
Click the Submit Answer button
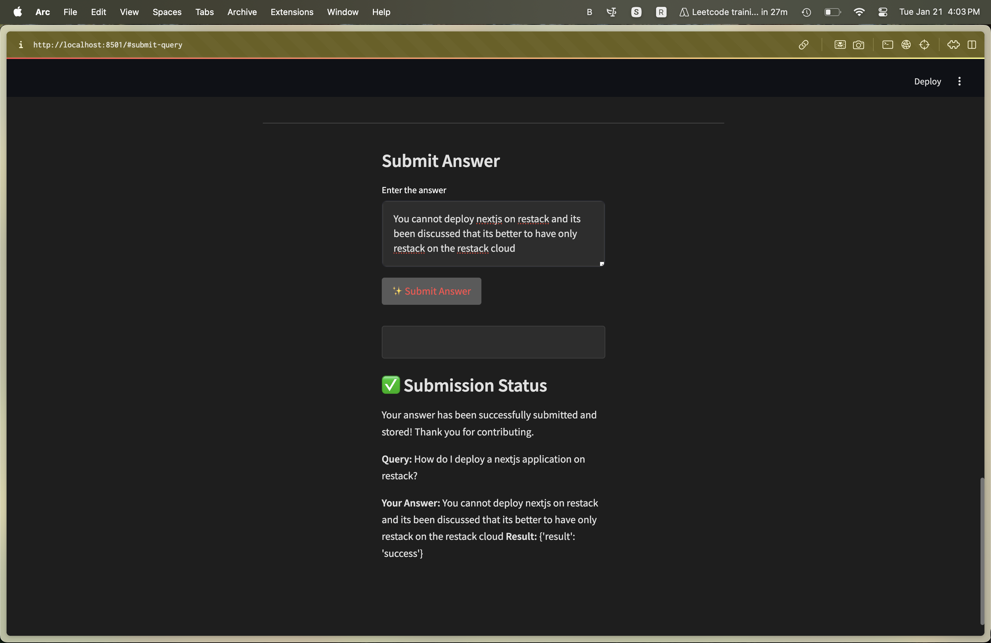click(431, 291)
